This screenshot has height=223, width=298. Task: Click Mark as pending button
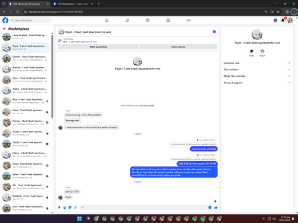click(98, 47)
